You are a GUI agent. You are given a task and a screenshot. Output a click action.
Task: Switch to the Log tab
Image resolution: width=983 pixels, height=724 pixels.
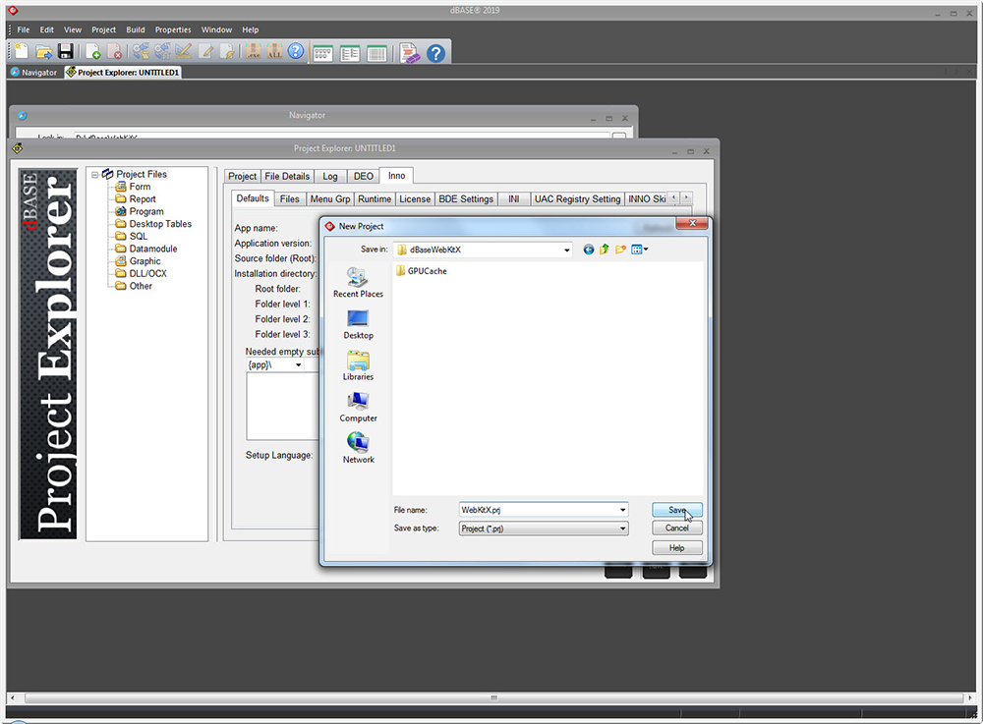[x=329, y=176]
